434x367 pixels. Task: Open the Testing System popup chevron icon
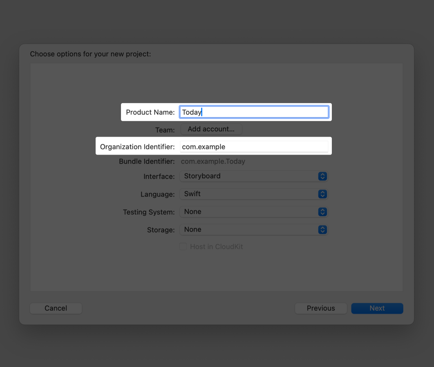322,212
